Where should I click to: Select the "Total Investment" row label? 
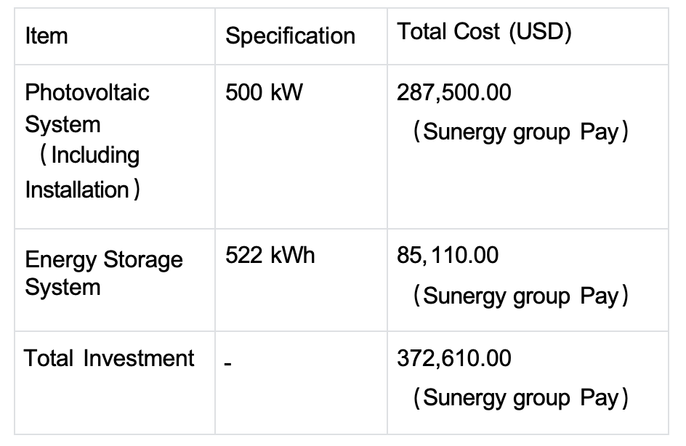pyautogui.click(x=109, y=359)
